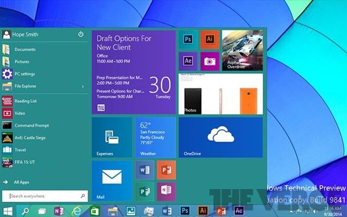The width and height of the screenshot is (347, 217).
Task: Launch the OneNote tile in Start menu
Action: click(166, 191)
